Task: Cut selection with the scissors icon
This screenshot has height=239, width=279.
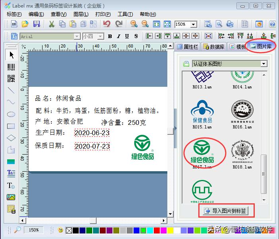Action: point(51,24)
